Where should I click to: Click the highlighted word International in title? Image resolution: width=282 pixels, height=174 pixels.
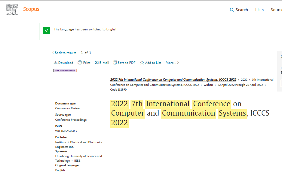pyautogui.click(x=168, y=104)
